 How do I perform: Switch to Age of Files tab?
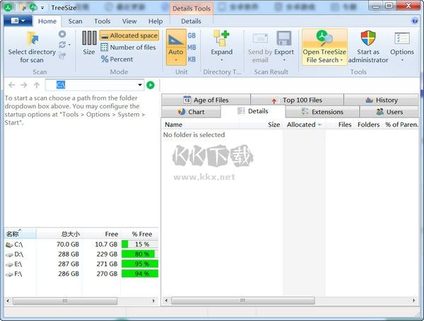pos(206,100)
